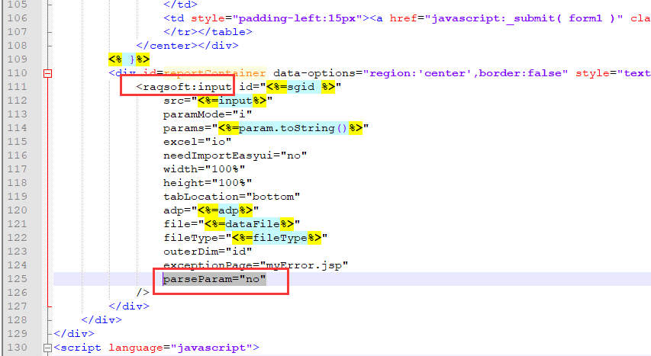The image size is (651, 356).
Task: Click the javascript:_submit href text
Action: coord(527,18)
